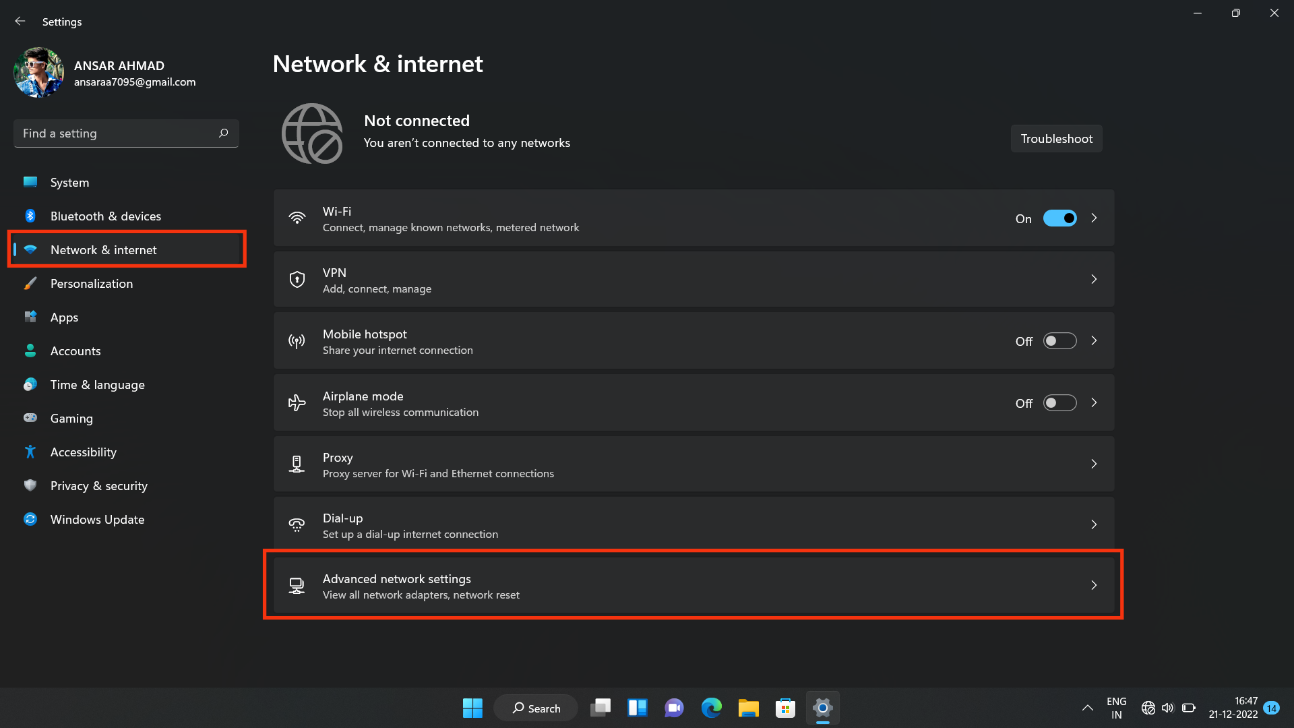Viewport: 1294px width, 728px height.
Task: Show hidden tray icons
Action: 1087,708
